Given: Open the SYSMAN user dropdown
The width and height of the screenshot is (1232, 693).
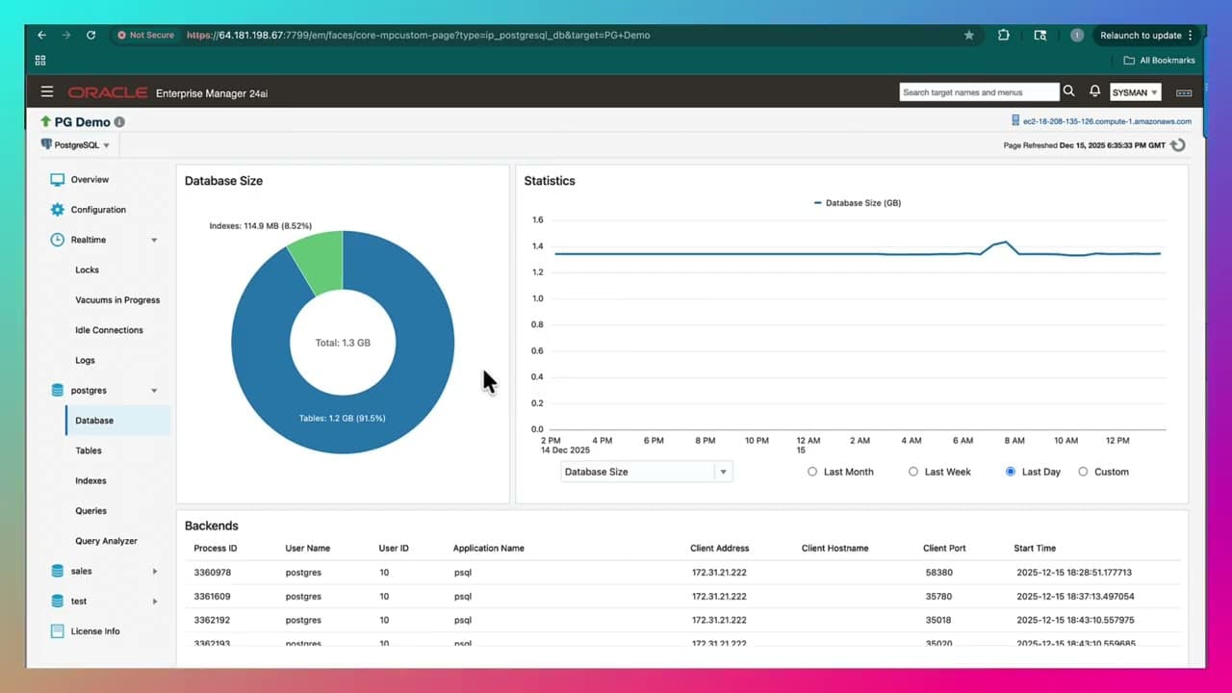Looking at the screenshot, I should (x=1135, y=91).
